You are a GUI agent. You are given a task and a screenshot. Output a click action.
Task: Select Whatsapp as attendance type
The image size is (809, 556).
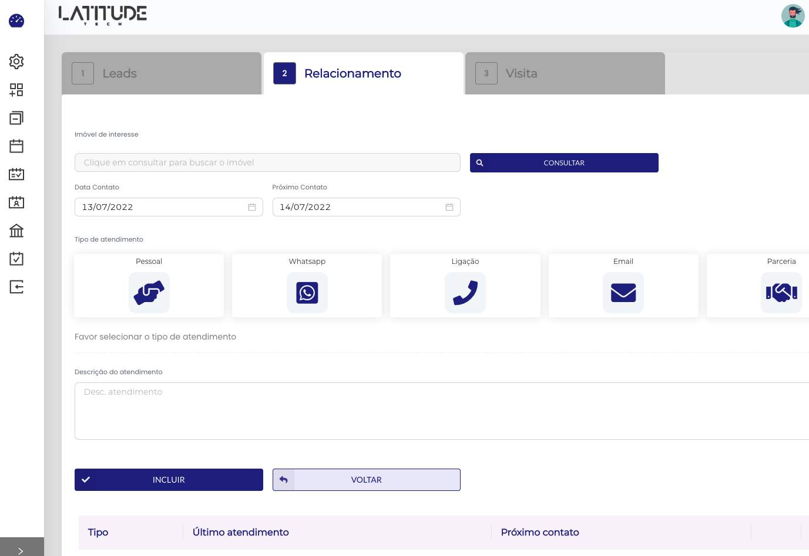pos(307,292)
